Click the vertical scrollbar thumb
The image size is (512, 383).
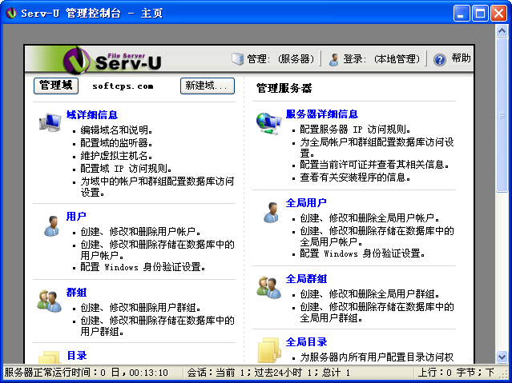(x=502, y=115)
